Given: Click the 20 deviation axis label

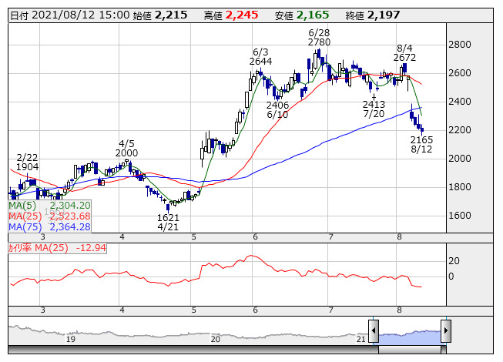Looking at the screenshot, I should point(454,260).
